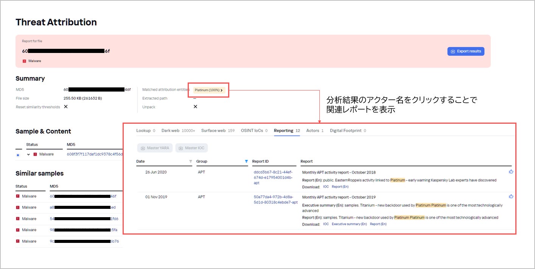The width and height of the screenshot is (535, 269).
Task: Click the 26 Jun 2020 date cell
Action: click(x=156, y=172)
